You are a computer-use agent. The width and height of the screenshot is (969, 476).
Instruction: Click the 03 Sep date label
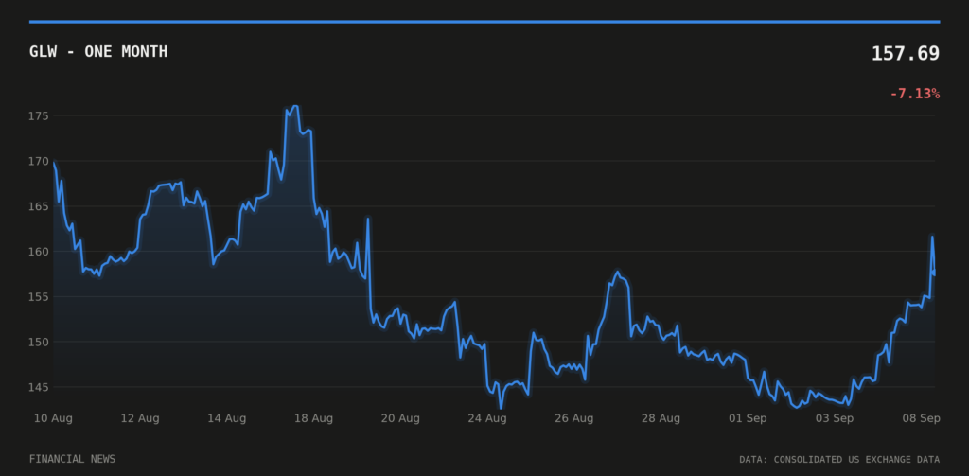[835, 418]
